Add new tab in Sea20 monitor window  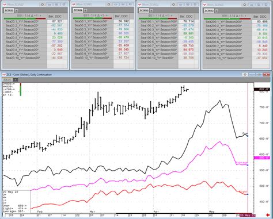point(17,10)
